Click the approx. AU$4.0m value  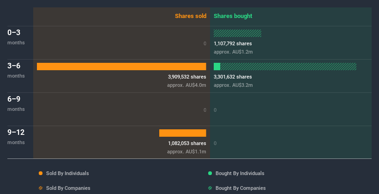click(x=186, y=85)
